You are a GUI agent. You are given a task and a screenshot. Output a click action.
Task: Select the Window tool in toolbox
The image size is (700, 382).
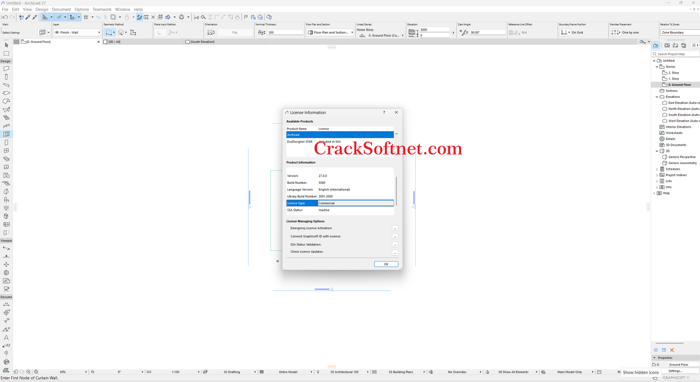6,151
